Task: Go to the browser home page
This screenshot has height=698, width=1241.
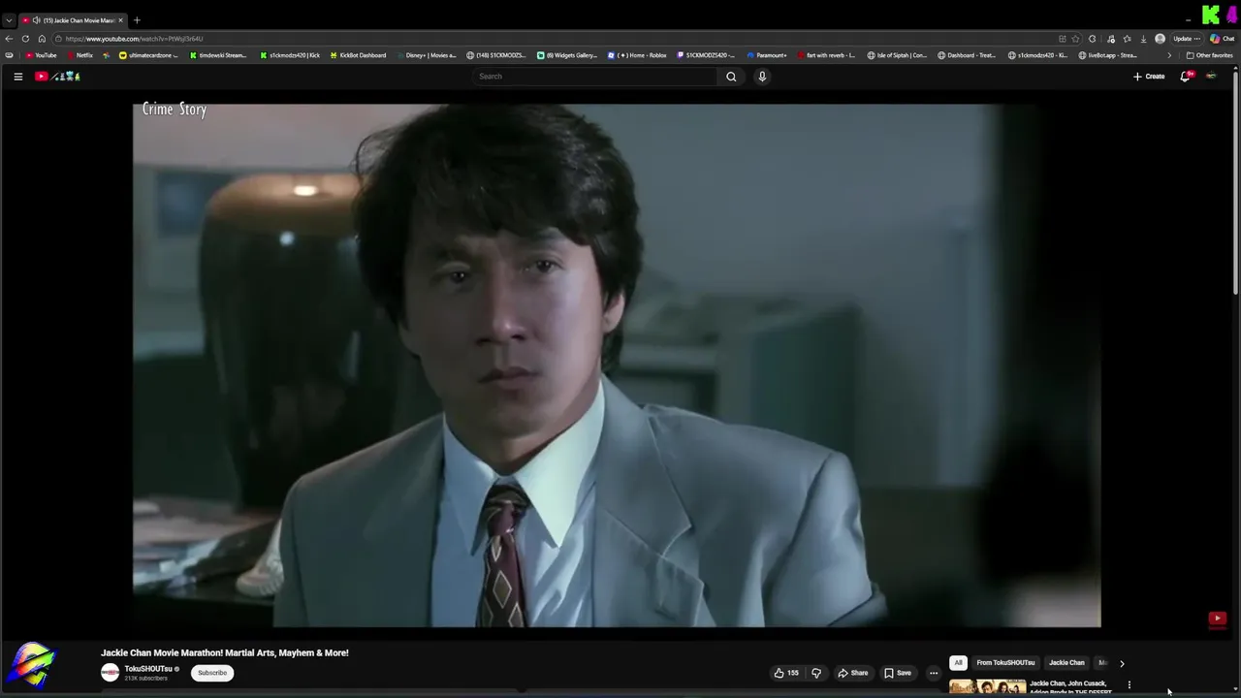Action: click(x=42, y=39)
